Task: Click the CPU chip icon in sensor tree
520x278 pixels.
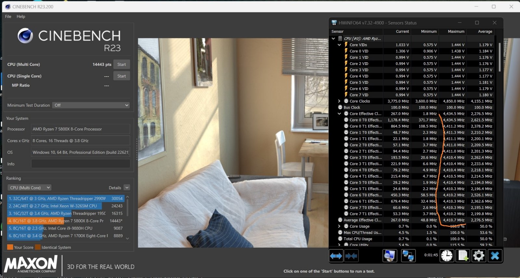Action: [340, 38]
